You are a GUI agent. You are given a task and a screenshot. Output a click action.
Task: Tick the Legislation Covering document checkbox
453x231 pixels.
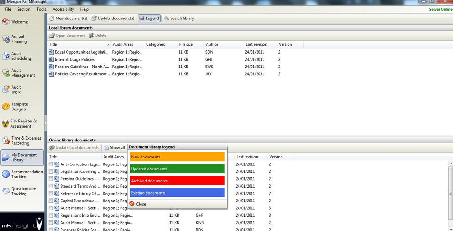point(50,171)
